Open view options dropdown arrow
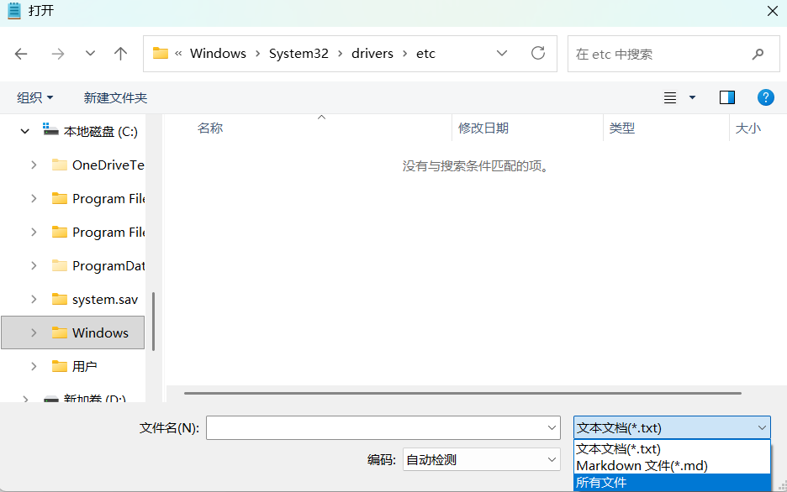The height and width of the screenshot is (492, 787). [x=693, y=97]
